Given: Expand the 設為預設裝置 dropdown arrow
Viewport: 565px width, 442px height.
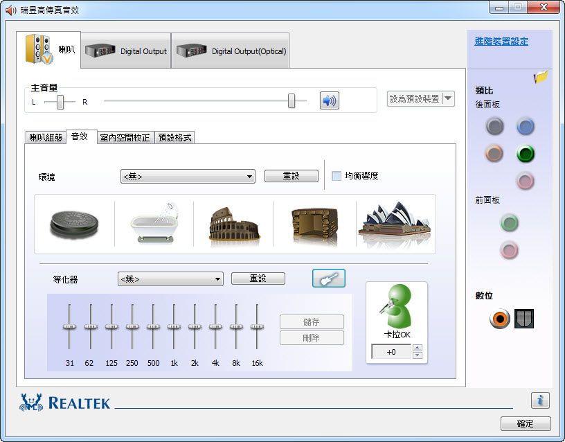Looking at the screenshot, I should 448,98.
